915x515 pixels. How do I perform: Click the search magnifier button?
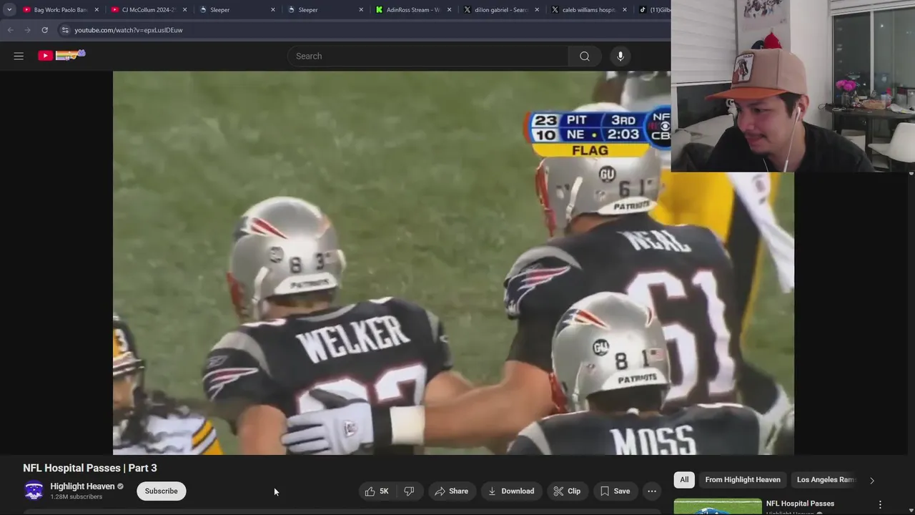[585, 56]
